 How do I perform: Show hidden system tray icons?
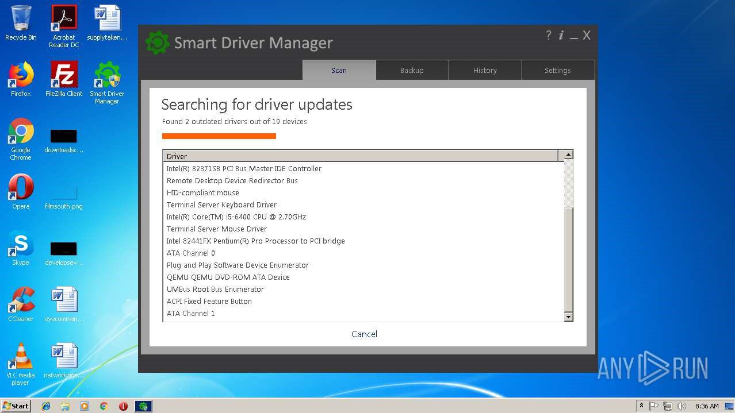641,406
